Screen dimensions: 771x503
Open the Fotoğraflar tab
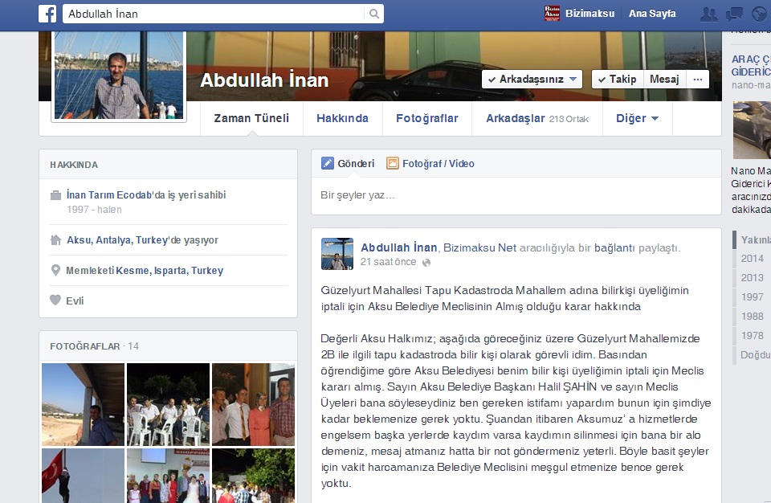pos(427,118)
